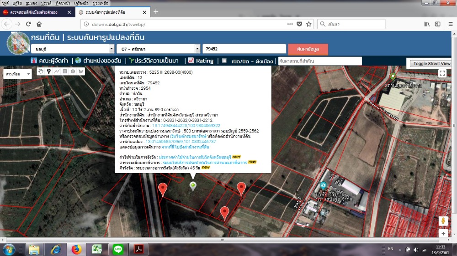Open Firefox from the taskbar
Viewport: 457px width, 256px height.
76,249
